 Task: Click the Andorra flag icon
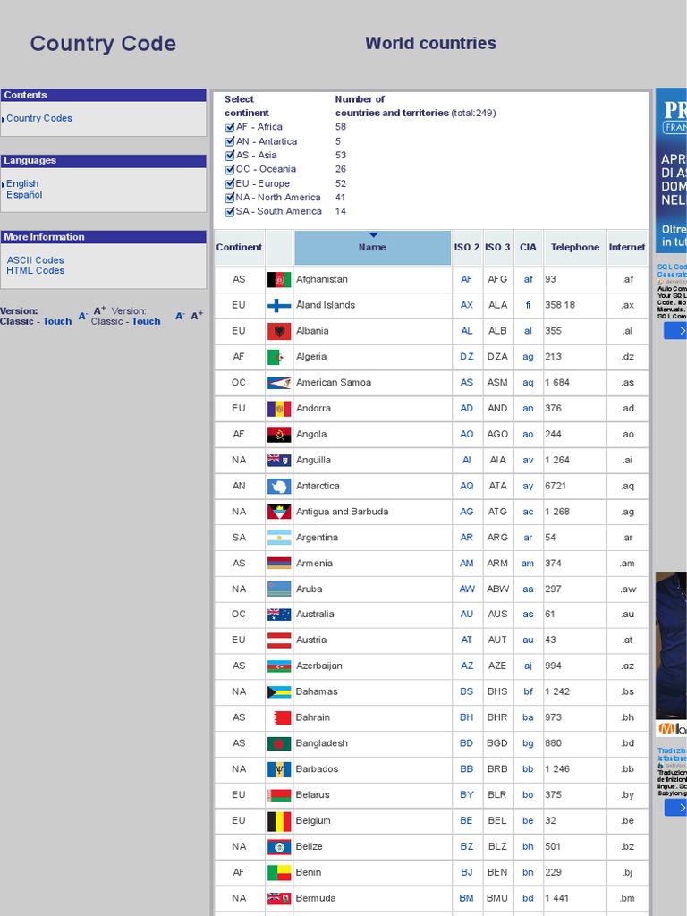point(279,408)
